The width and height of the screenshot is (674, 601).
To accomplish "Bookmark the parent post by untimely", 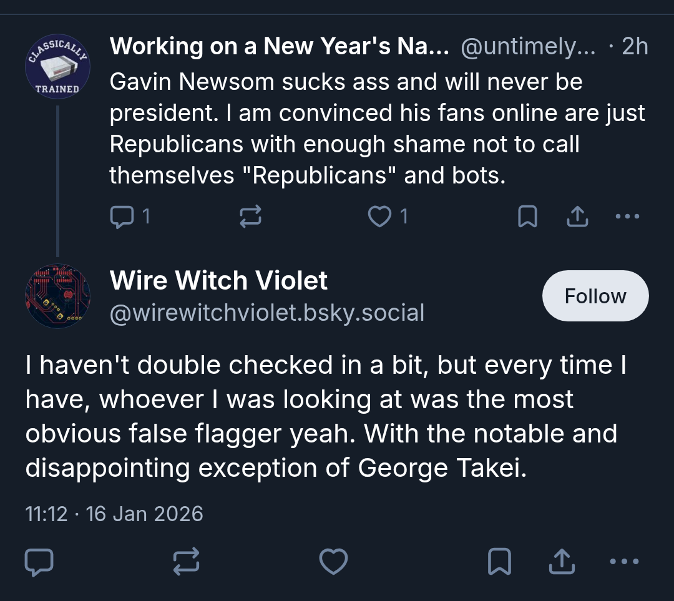I will [x=527, y=216].
